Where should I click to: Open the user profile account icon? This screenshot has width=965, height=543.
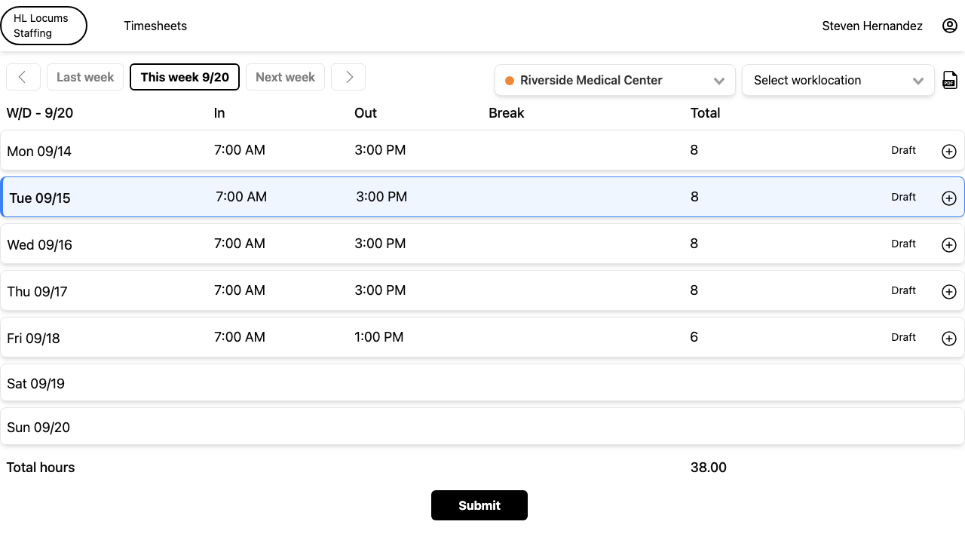coord(950,26)
